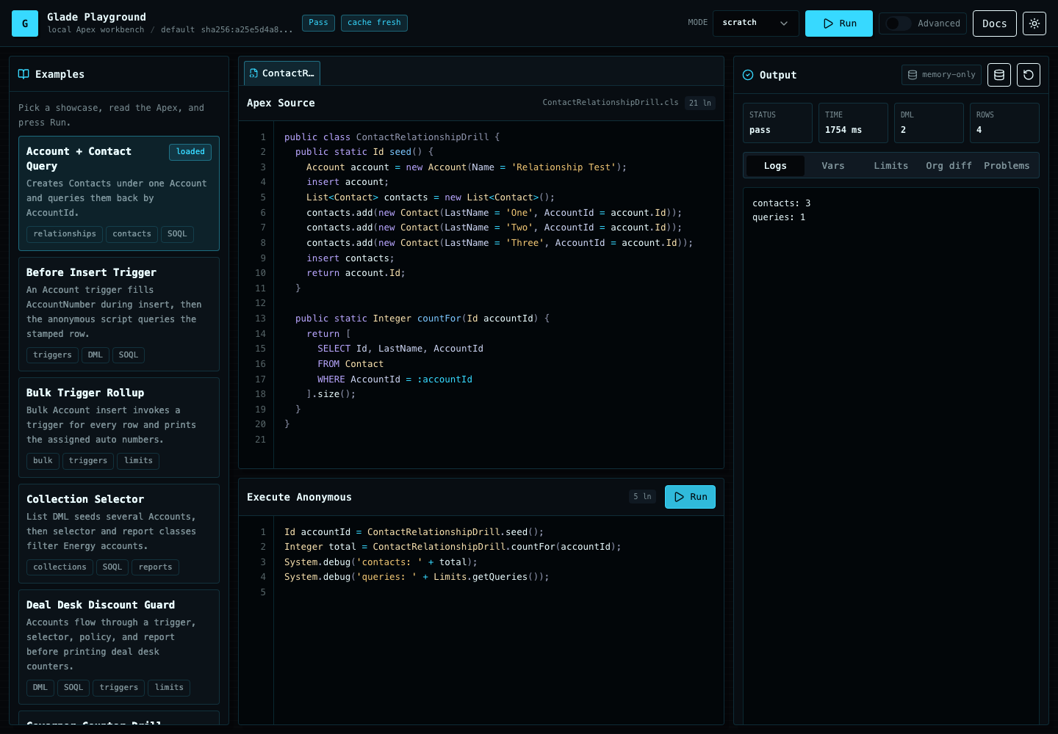Click the loaded badge on first example
This screenshot has height=734, width=1058.
point(190,152)
